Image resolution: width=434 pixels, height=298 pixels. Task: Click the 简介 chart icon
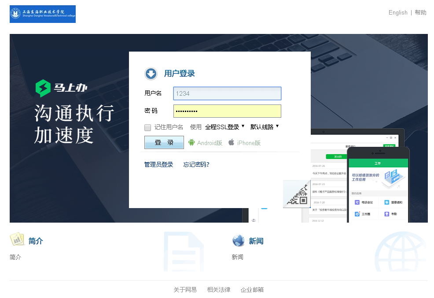(17, 239)
